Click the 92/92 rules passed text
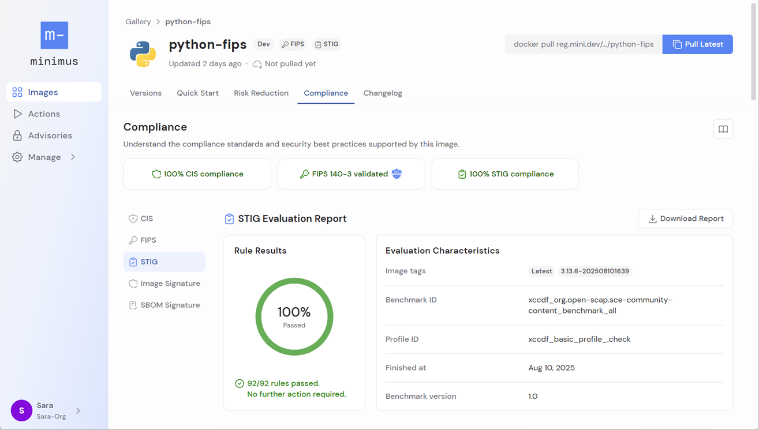Screen dimensions: 759x430 tap(283, 383)
